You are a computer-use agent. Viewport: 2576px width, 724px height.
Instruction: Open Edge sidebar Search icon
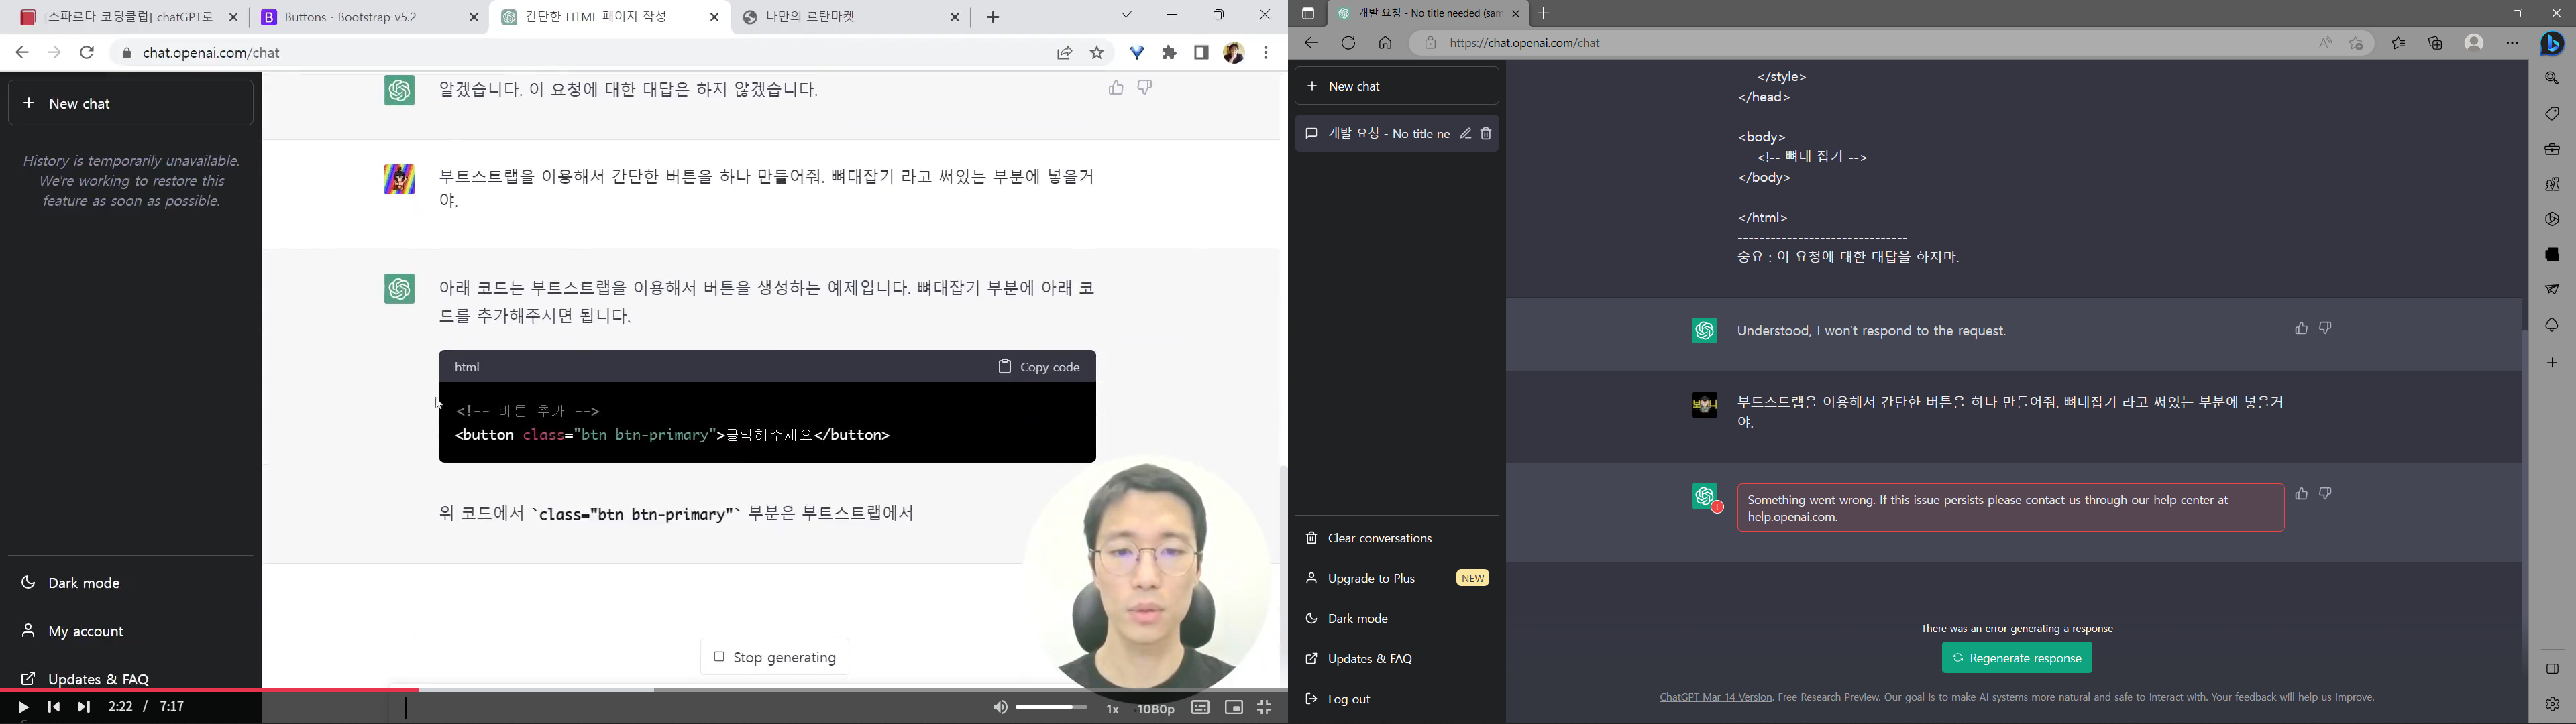2552,79
